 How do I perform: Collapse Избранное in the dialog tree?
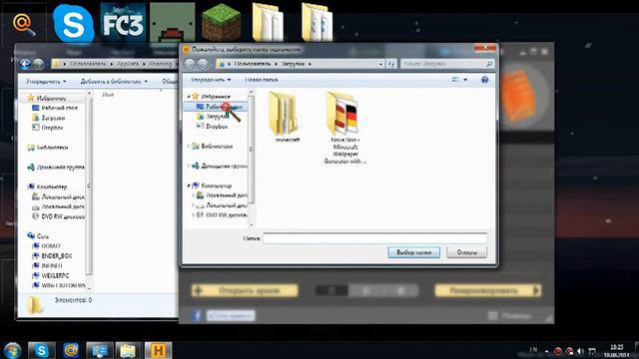189,97
